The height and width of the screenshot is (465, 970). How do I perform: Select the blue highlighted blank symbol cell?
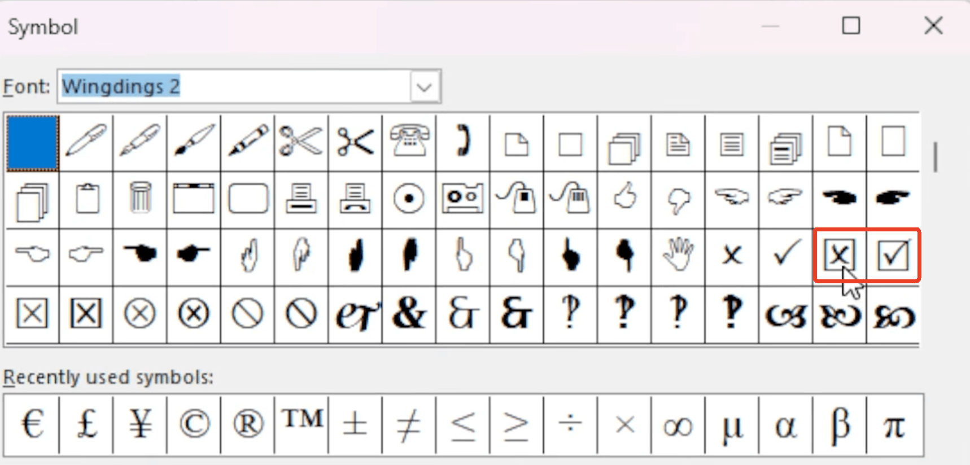click(33, 143)
